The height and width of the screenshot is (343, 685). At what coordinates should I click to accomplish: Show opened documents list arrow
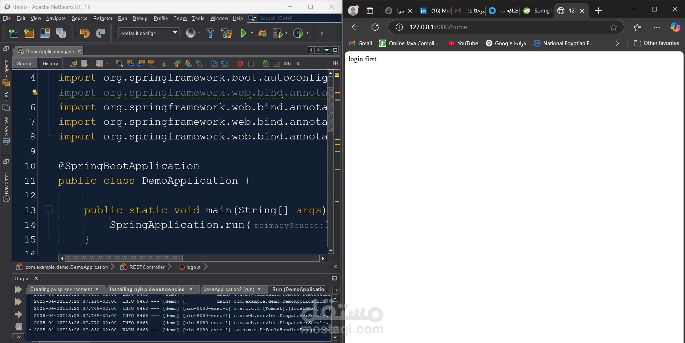[x=327, y=50]
